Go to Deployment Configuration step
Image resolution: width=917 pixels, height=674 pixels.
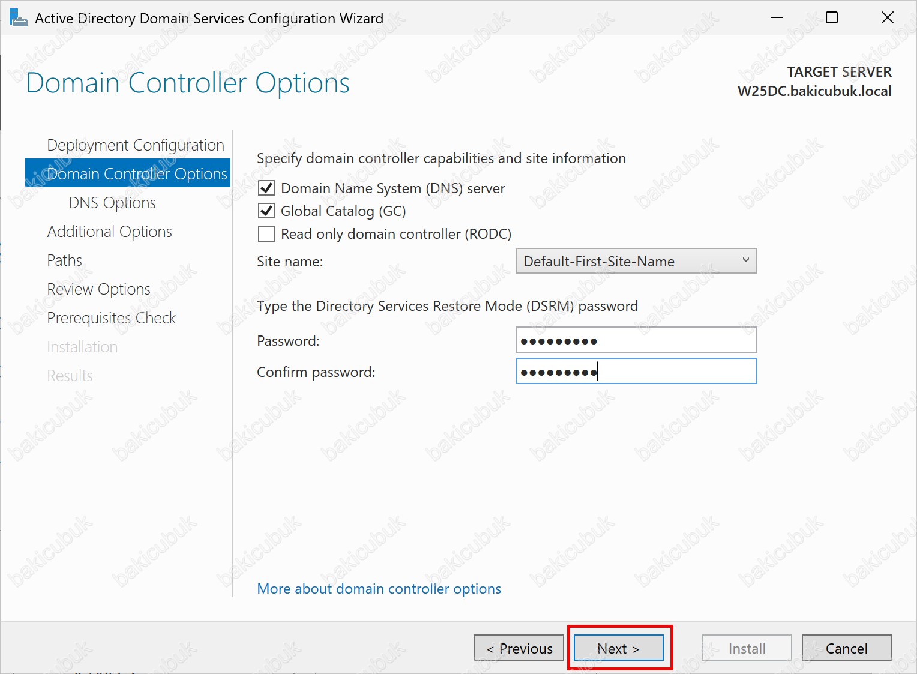[x=136, y=145]
